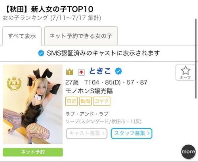Click the bunny costume profile thumbnail
The height and width of the screenshot is (162, 198).
(x=33, y=104)
